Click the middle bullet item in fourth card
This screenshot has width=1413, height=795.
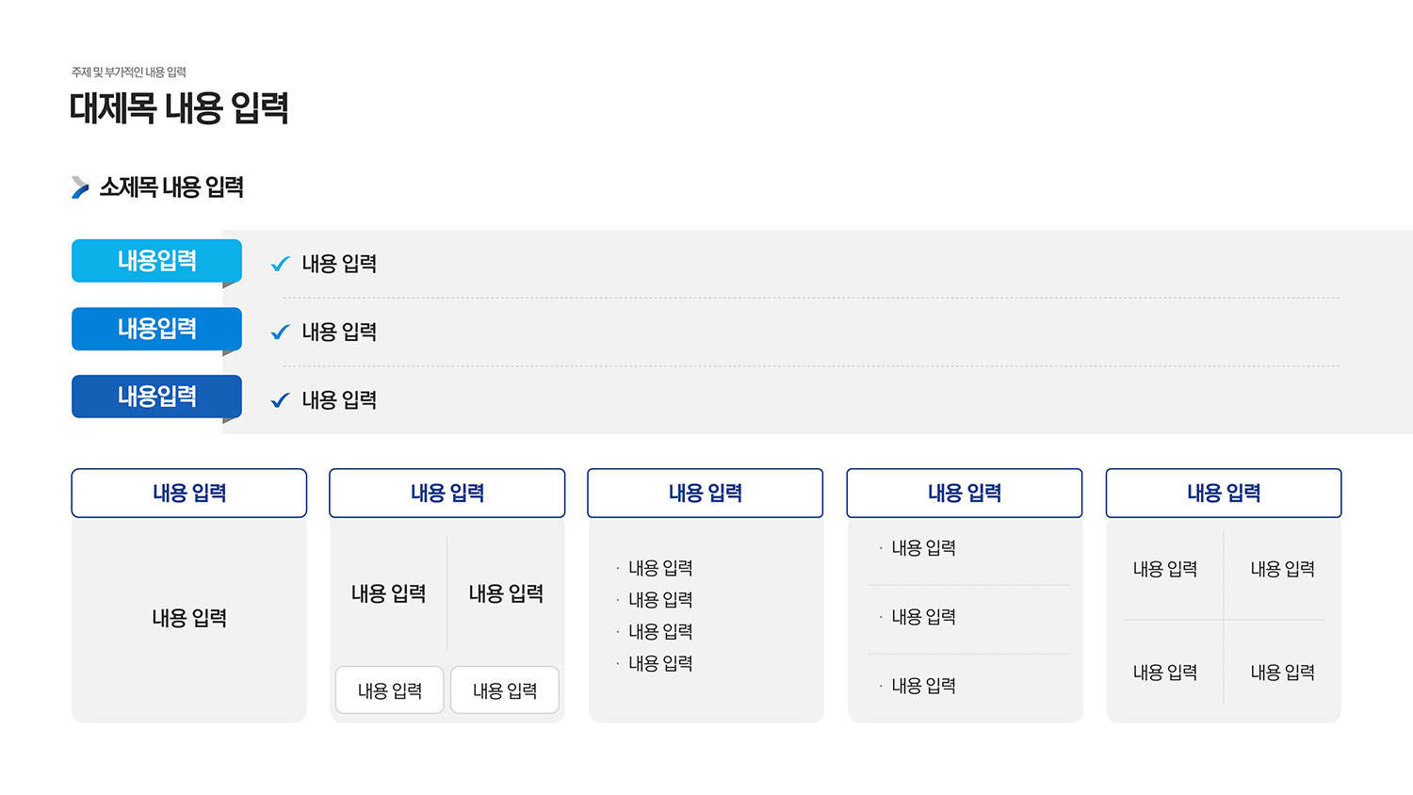[x=923, y=617]
